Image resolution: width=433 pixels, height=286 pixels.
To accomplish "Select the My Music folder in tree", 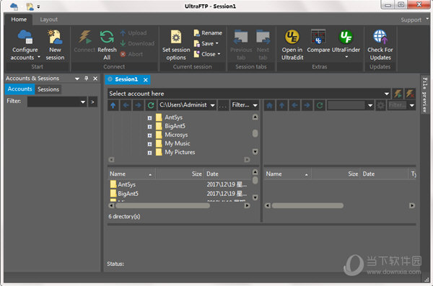I will coord(173,143).
